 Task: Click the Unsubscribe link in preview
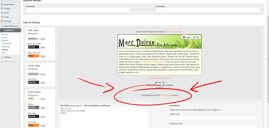(x=165, y=95)
